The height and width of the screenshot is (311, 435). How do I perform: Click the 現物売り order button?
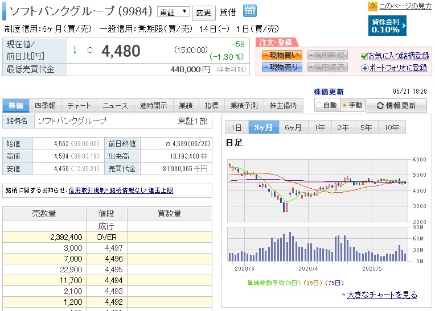pyautogui.click(x=282, y=67)
